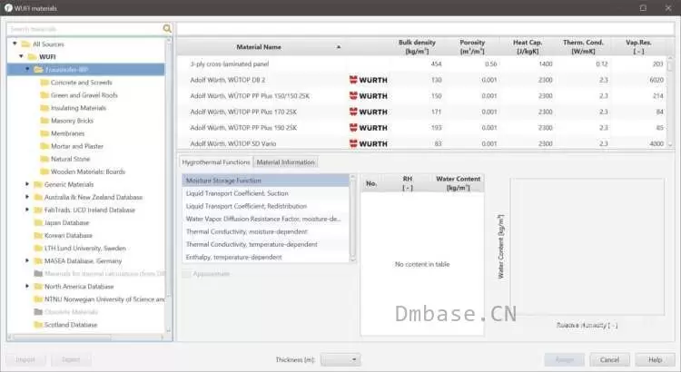Screen dimensions: 681x372
Task: Click the Japan Database folder icon
Action: (38, 222)
